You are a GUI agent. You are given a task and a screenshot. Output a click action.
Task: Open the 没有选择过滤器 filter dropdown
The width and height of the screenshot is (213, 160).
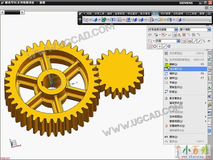[x=176, y=29]
